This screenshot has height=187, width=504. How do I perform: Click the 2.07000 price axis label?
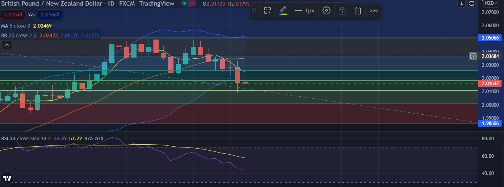point(490,12)
